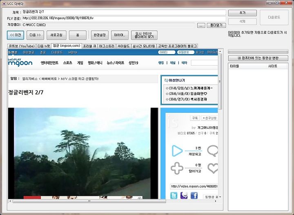Click the 랭킹 link
294x215 pixels.
tap(161, 63)
